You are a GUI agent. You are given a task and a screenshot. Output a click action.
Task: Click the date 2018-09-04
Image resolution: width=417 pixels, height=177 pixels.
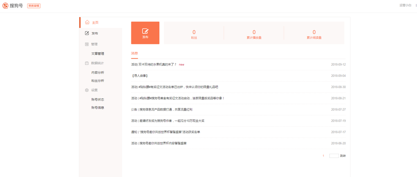(338, 76)
